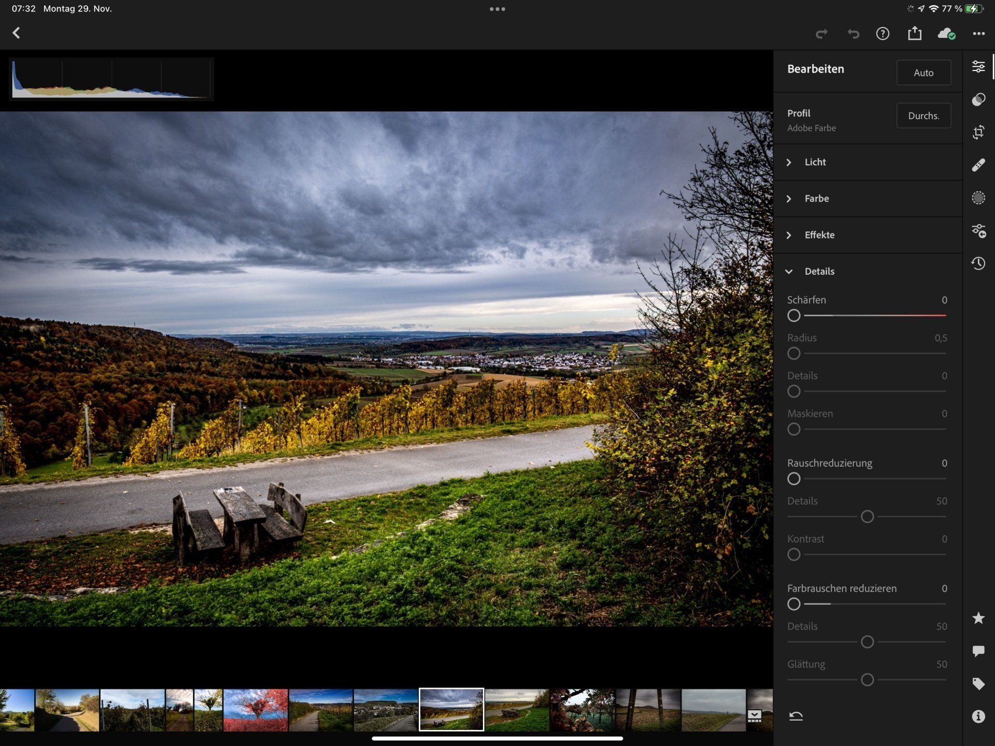Select the red tree thumbnail in filmstrip

click(255, 710)
